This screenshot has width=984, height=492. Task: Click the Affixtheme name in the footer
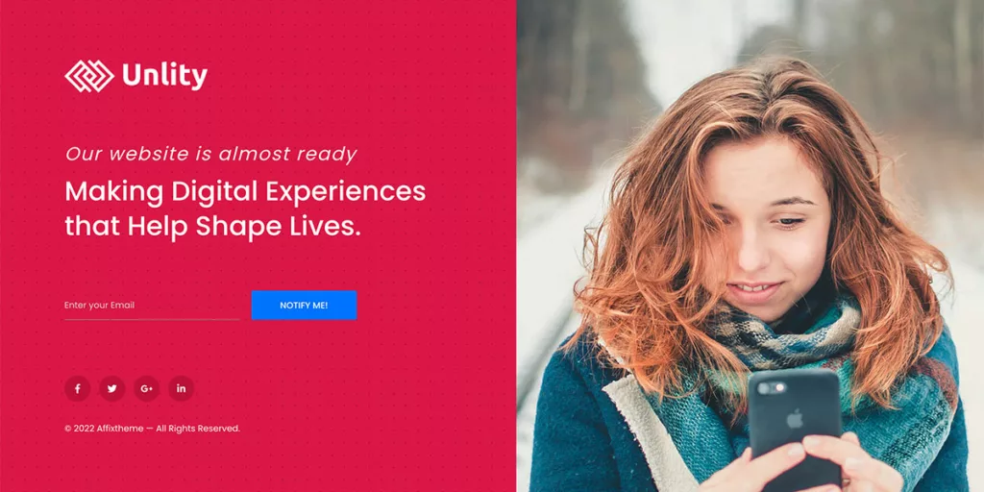pos(120,429)
